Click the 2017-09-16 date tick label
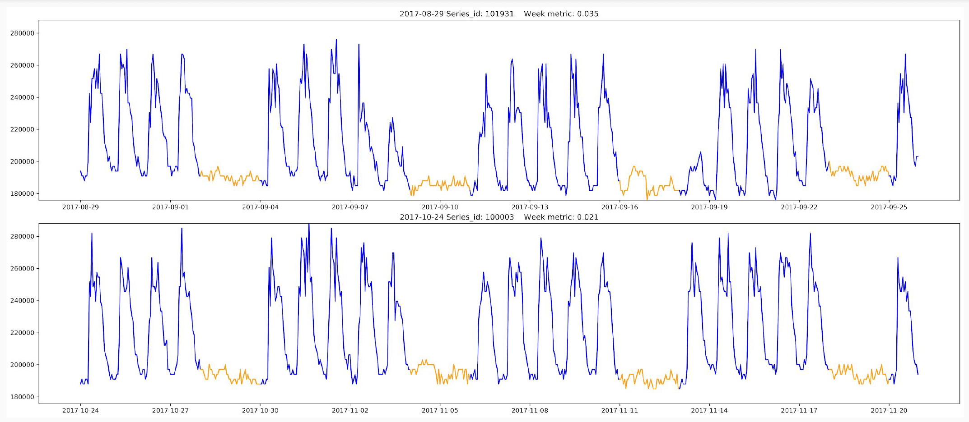The image size is (969, 422). click(620, 207)
